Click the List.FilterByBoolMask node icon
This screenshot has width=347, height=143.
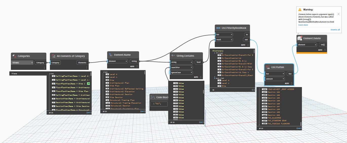(218, 28)
